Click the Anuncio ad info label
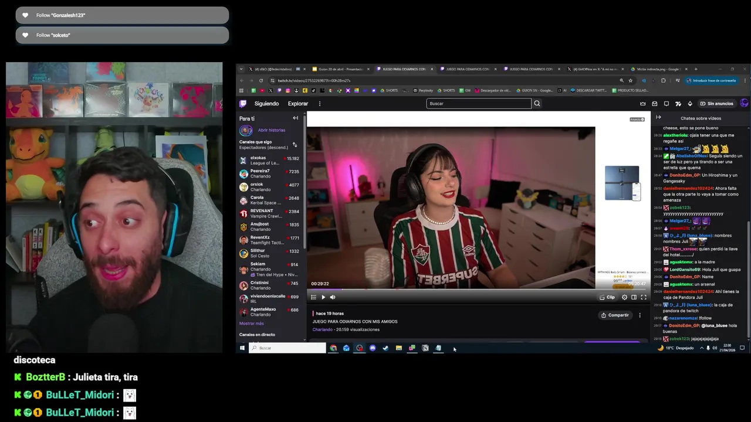751x422 pixels. click(637, 120)
